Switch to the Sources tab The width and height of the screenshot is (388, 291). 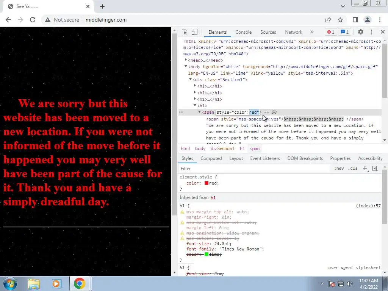point(268,32)
